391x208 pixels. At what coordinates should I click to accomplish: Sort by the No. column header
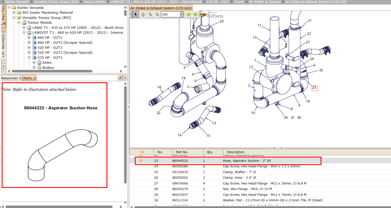(x=163, y=152)
